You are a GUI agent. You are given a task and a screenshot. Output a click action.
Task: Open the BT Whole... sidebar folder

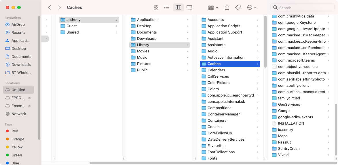pos(18,72)
